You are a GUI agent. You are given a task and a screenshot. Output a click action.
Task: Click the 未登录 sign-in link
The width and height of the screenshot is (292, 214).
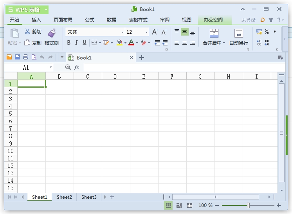point(248,20)
